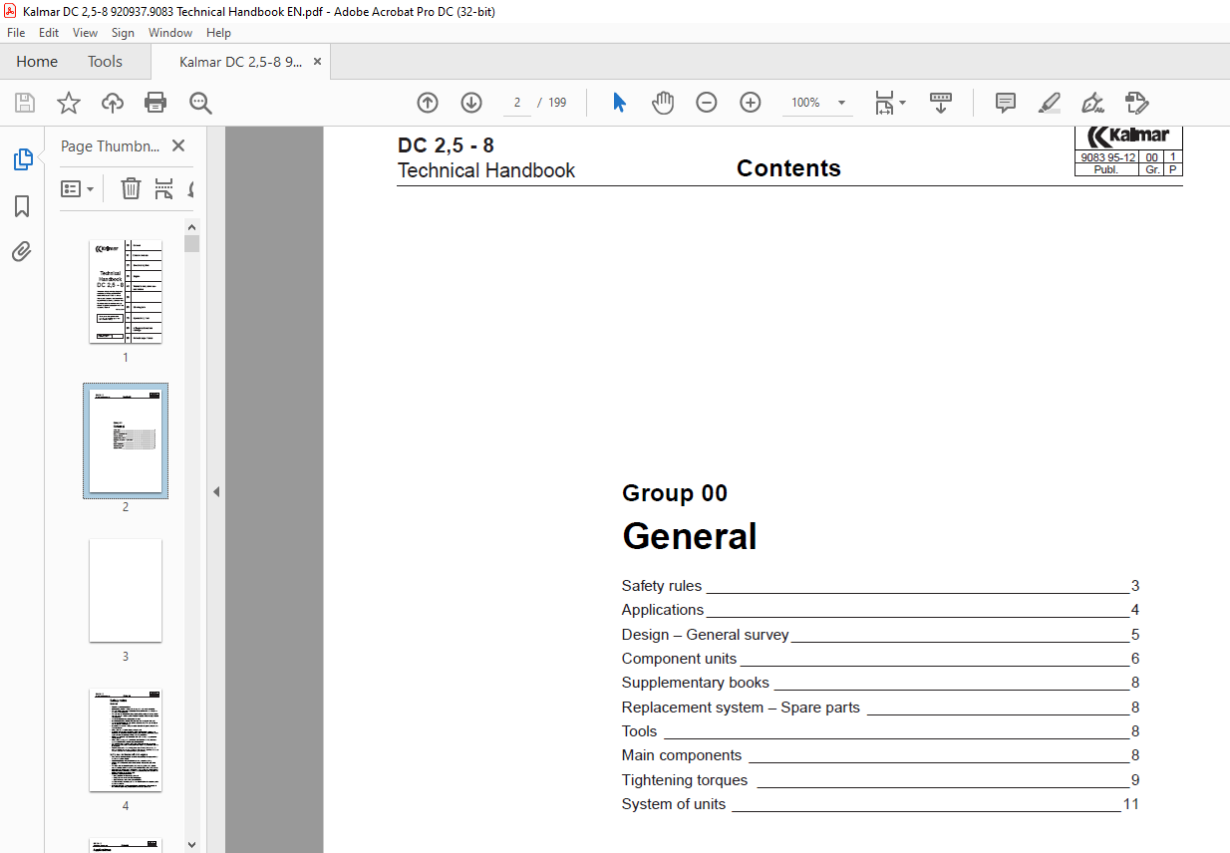Zoom out with the minus button
This screenshot has width=1230, height=853.
707,103
